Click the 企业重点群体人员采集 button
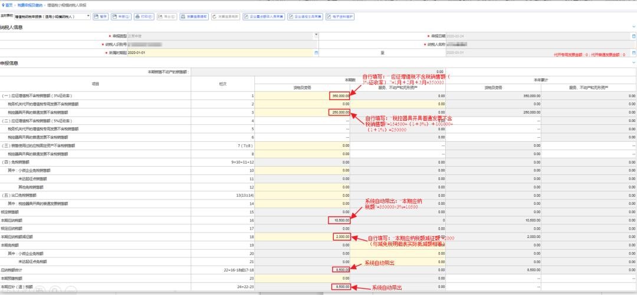 point(264,16)
